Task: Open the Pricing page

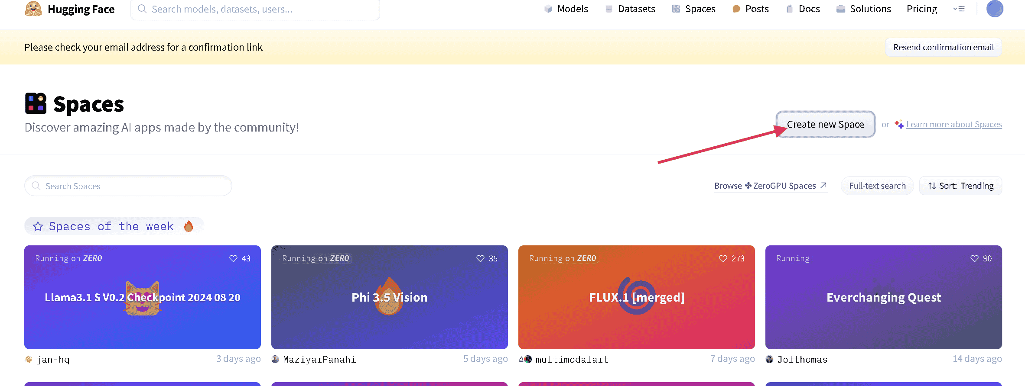Action: click(x=922, y=9)
